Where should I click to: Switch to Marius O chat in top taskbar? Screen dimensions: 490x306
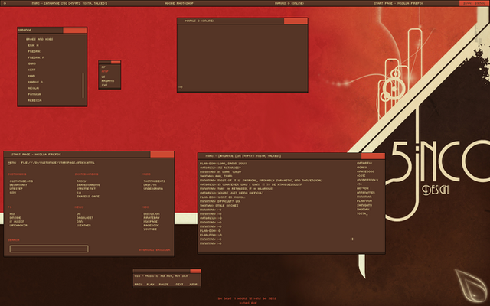coord(289,3)
